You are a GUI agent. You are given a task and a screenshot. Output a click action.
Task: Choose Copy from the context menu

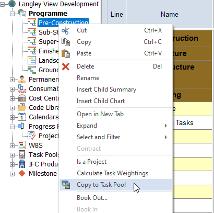[115, 42]
